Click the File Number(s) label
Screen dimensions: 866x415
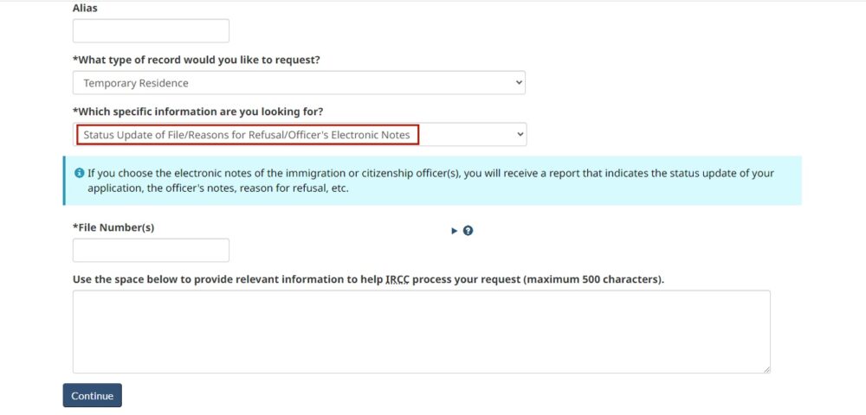click(x=113, y=227)
